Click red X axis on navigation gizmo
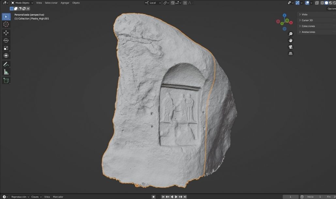This screenshot has width=336, height=199. (291, 23)
